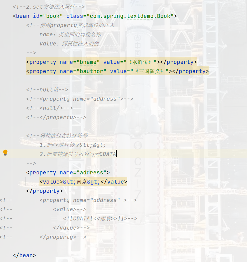
Task: Click the value 《三国演义》
Action: [x=149, y=71]
